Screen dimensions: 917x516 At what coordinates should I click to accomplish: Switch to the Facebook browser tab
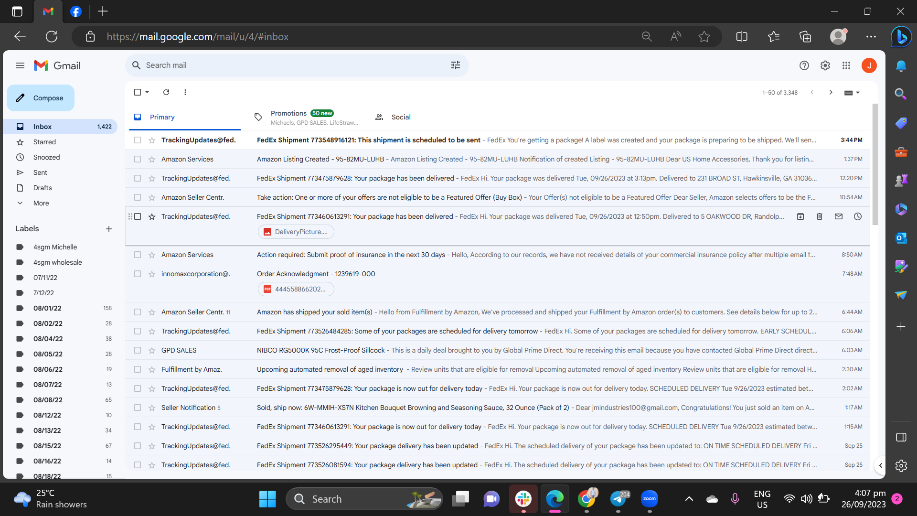point(76,11)
